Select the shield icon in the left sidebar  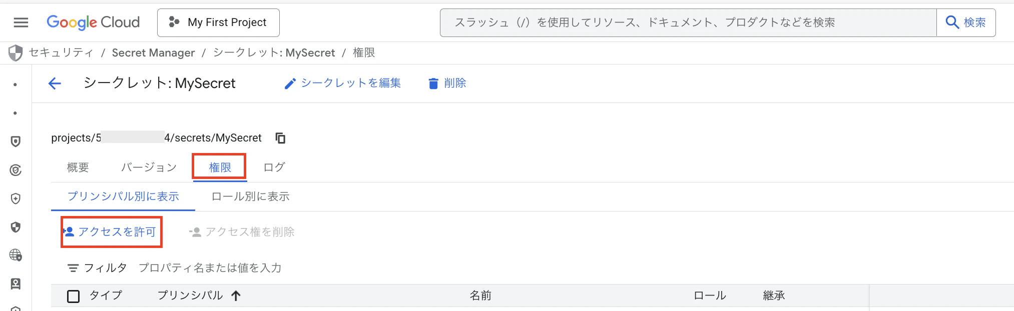(16, 141)
